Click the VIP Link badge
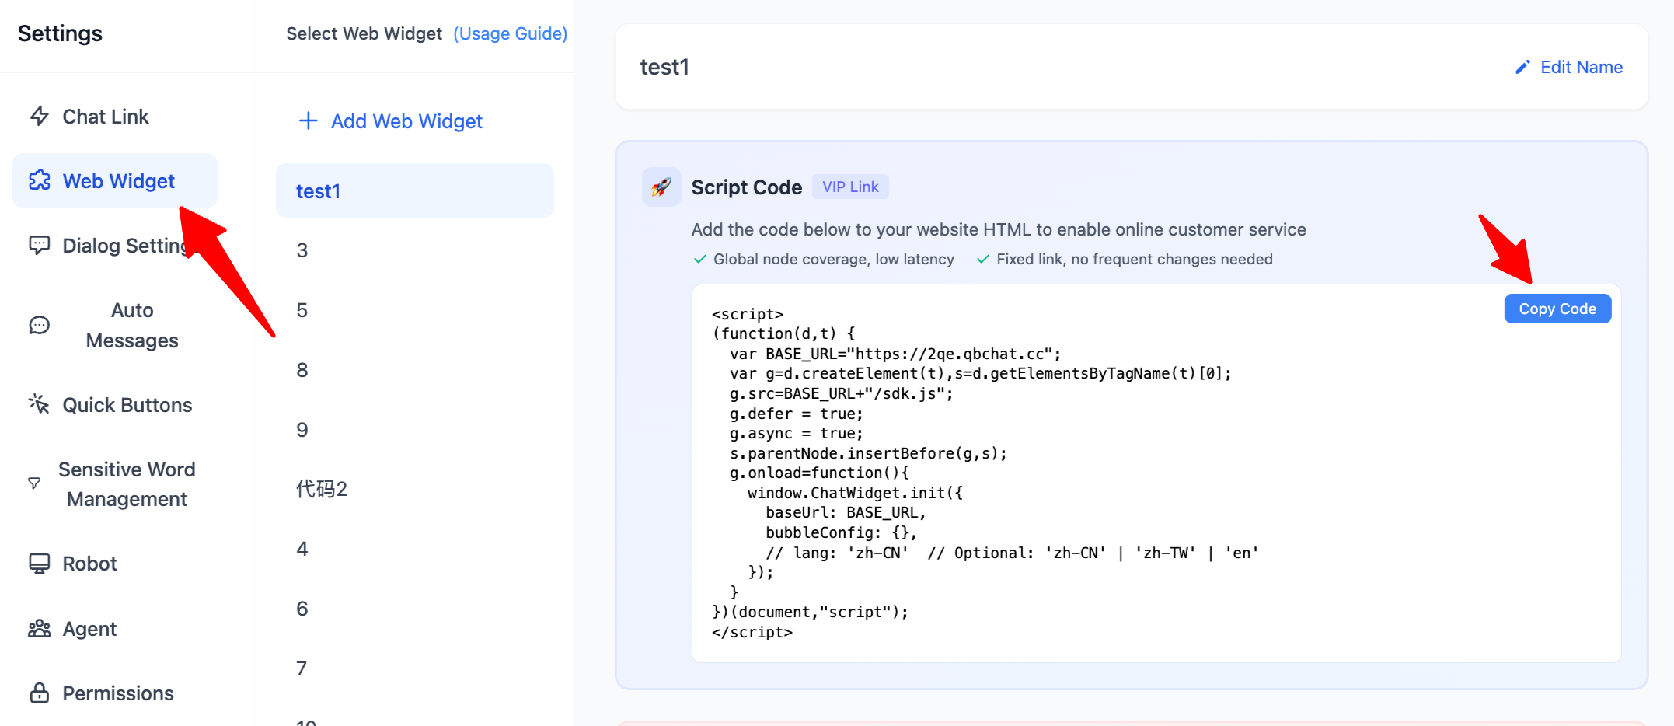 (x=850, y=187)
